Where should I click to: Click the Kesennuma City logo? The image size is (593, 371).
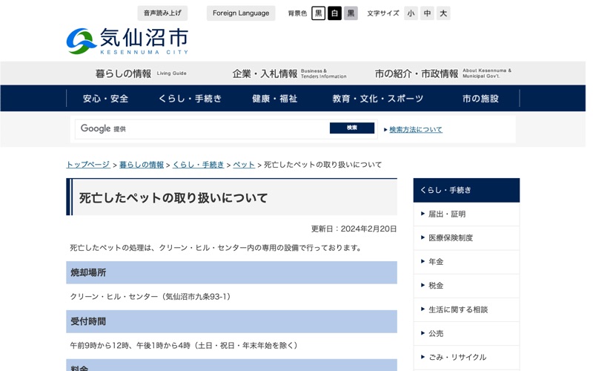tap(127, 41)
